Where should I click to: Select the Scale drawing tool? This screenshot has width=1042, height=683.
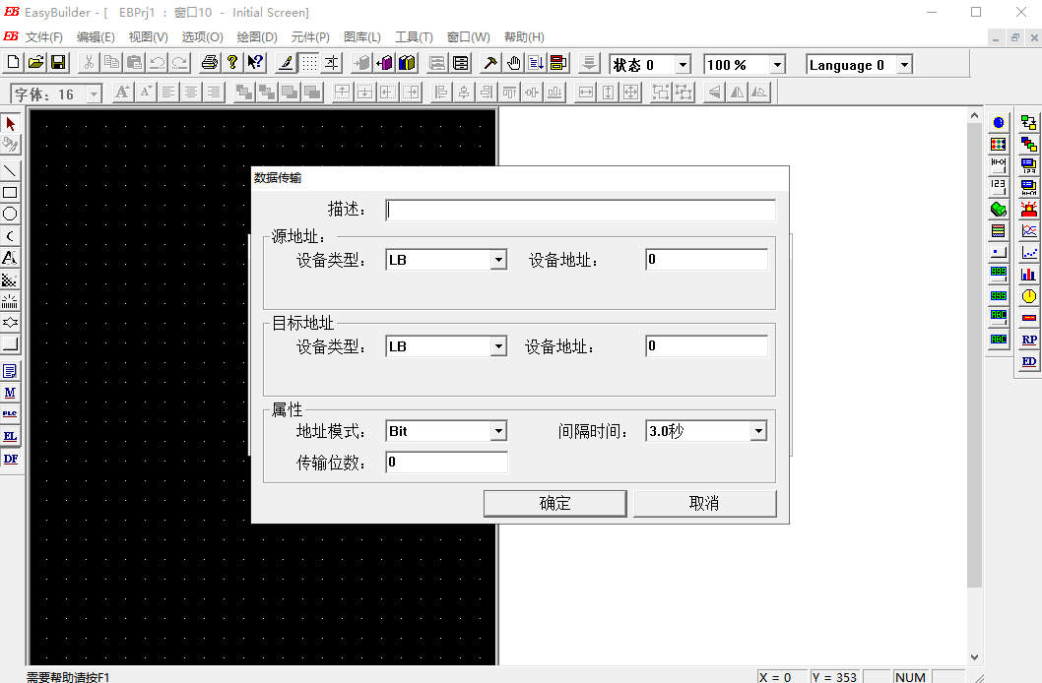tap(10, 301)
